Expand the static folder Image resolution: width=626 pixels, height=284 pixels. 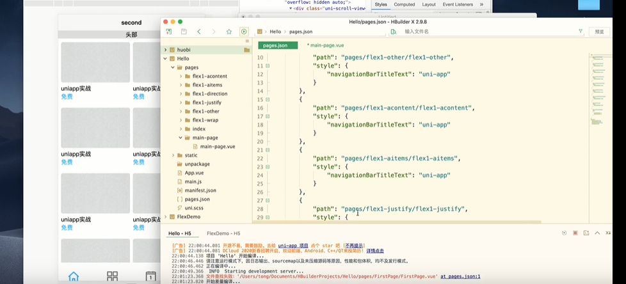(x=173, y=155)
